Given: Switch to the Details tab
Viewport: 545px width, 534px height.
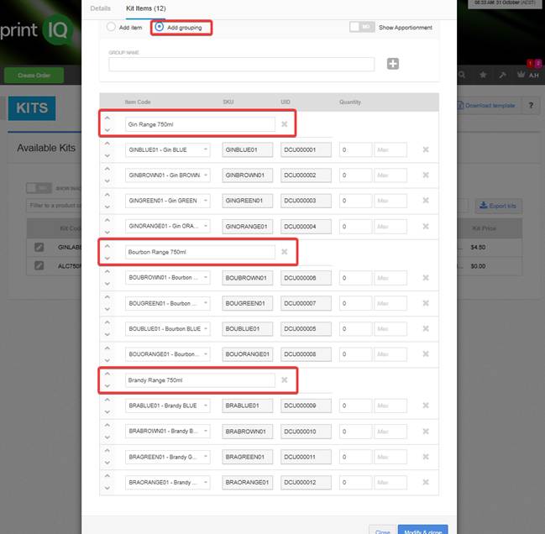Looking at the screenshot, I should [101, 8].
